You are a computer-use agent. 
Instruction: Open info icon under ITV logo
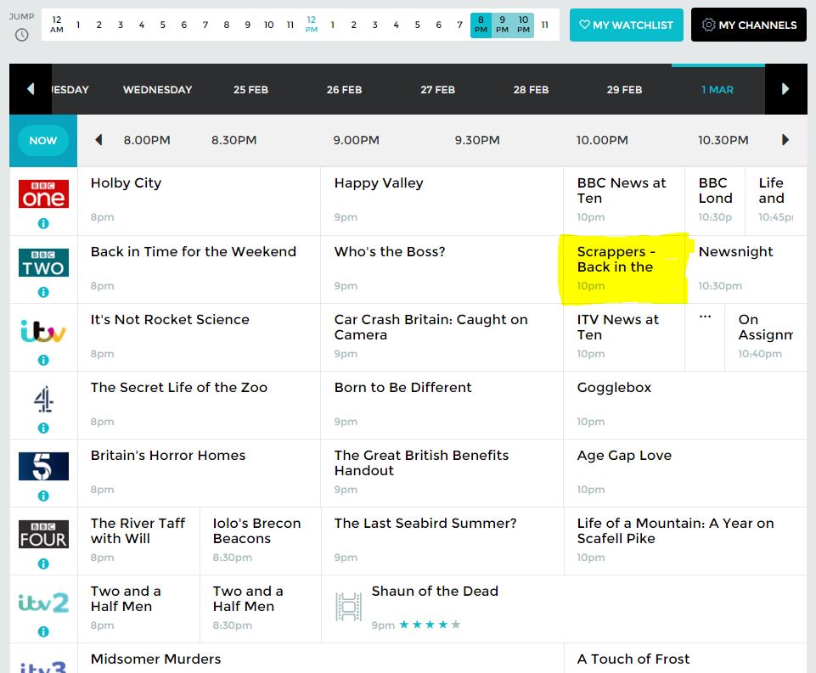click(x=43, y=360)
